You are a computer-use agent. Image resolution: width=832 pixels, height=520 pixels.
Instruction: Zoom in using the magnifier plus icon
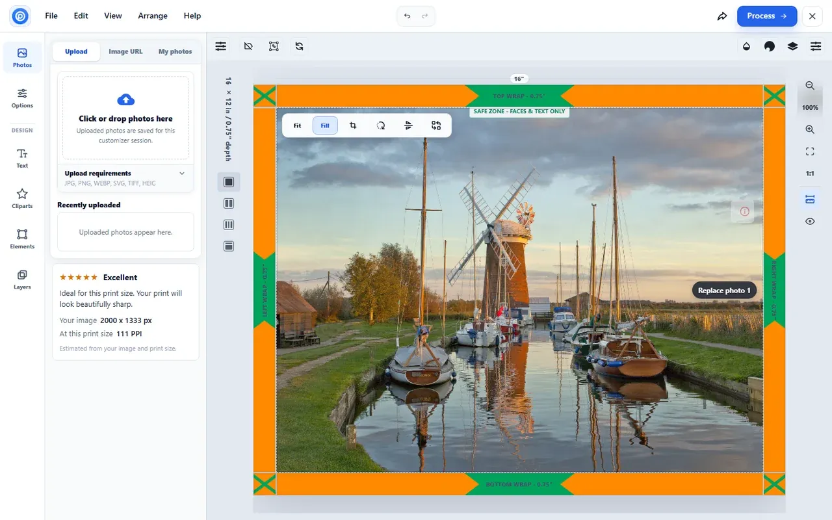(x=810, y=129)
